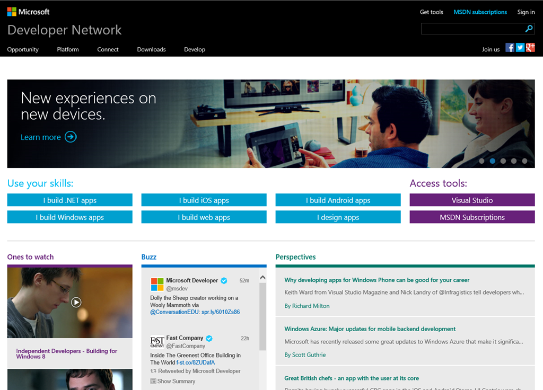Click I build web apps button
Image resolution: width=543 pixels, height=390 pixels.
pyautogui.click(x=204, y=217)
